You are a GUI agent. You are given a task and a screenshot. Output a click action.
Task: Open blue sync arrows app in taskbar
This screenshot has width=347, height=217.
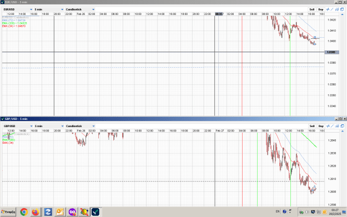pos(48,212)
